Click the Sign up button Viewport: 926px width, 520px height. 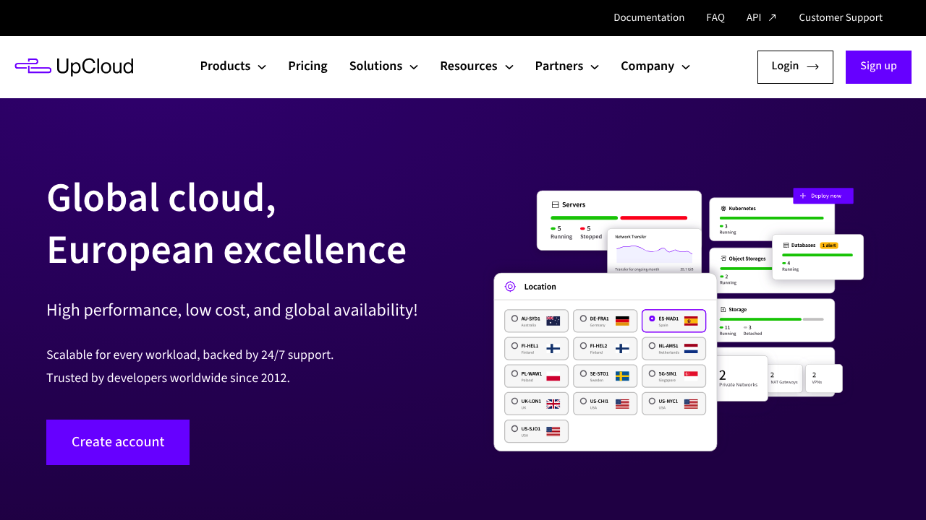pyautogui.click(x=878, y=66)
